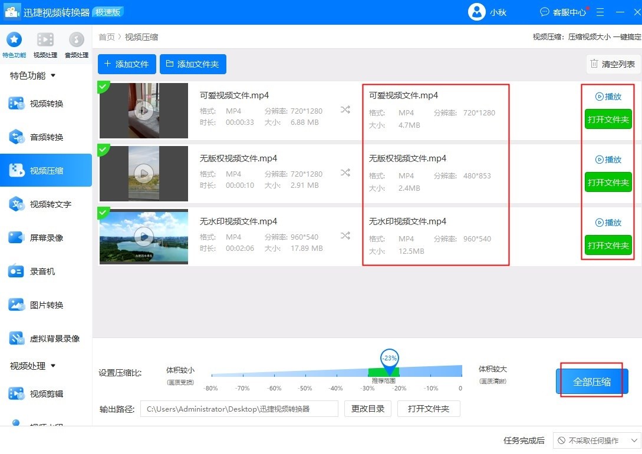Click the 全部压缩 button
The width and height of the screenshot is (642, 454).
592,382
